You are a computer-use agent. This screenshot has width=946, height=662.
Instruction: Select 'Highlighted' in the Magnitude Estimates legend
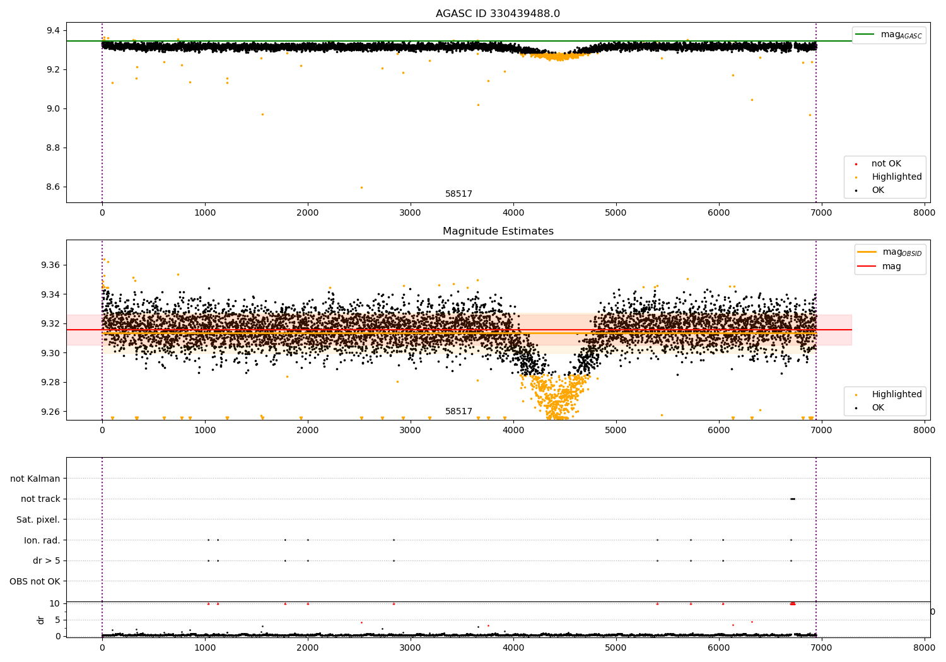(896, 395)
